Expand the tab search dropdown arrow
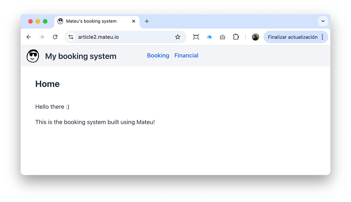 tap(323, 21)
